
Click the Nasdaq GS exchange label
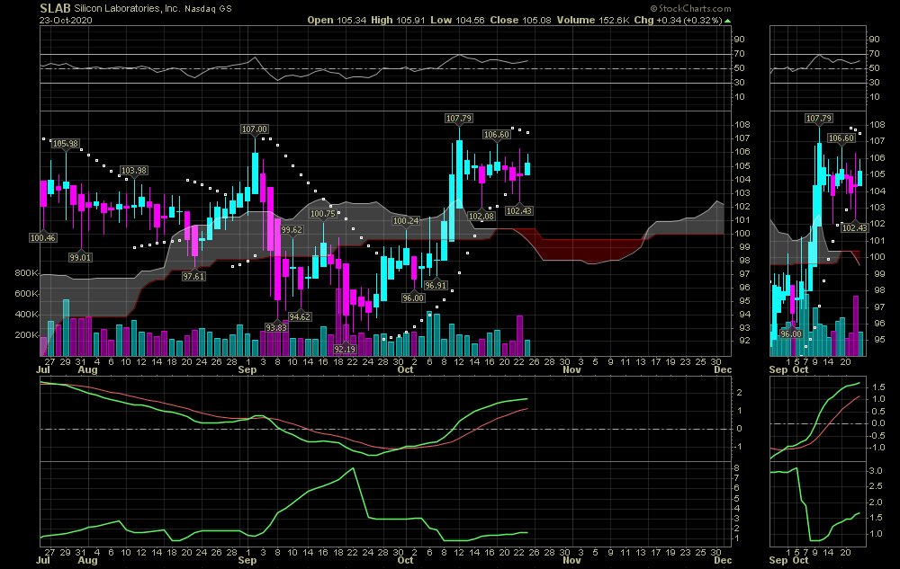click(209, 9)
